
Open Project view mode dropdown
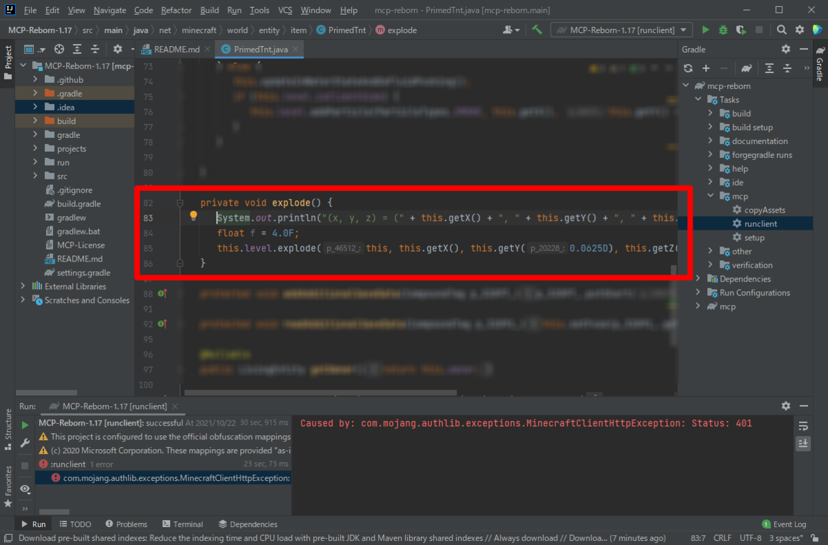pos(34,50)
